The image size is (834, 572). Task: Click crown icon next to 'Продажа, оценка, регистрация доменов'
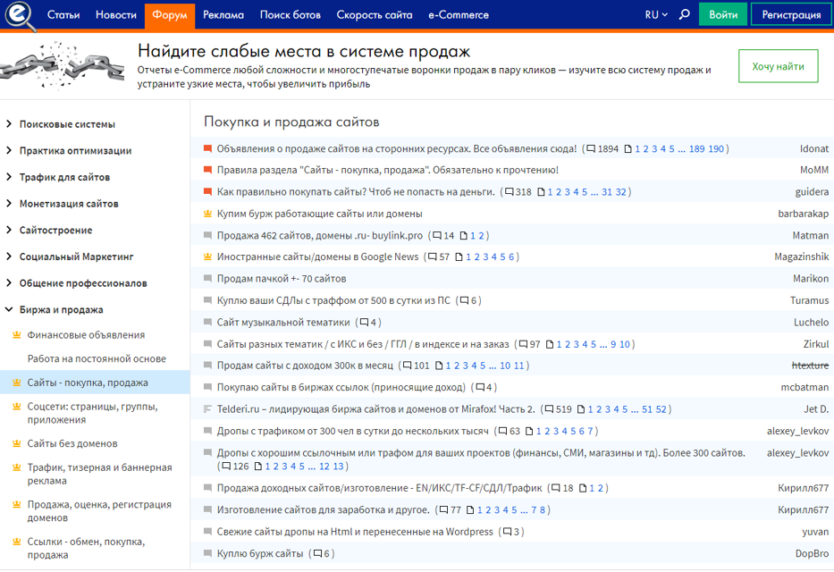point(16,504)
